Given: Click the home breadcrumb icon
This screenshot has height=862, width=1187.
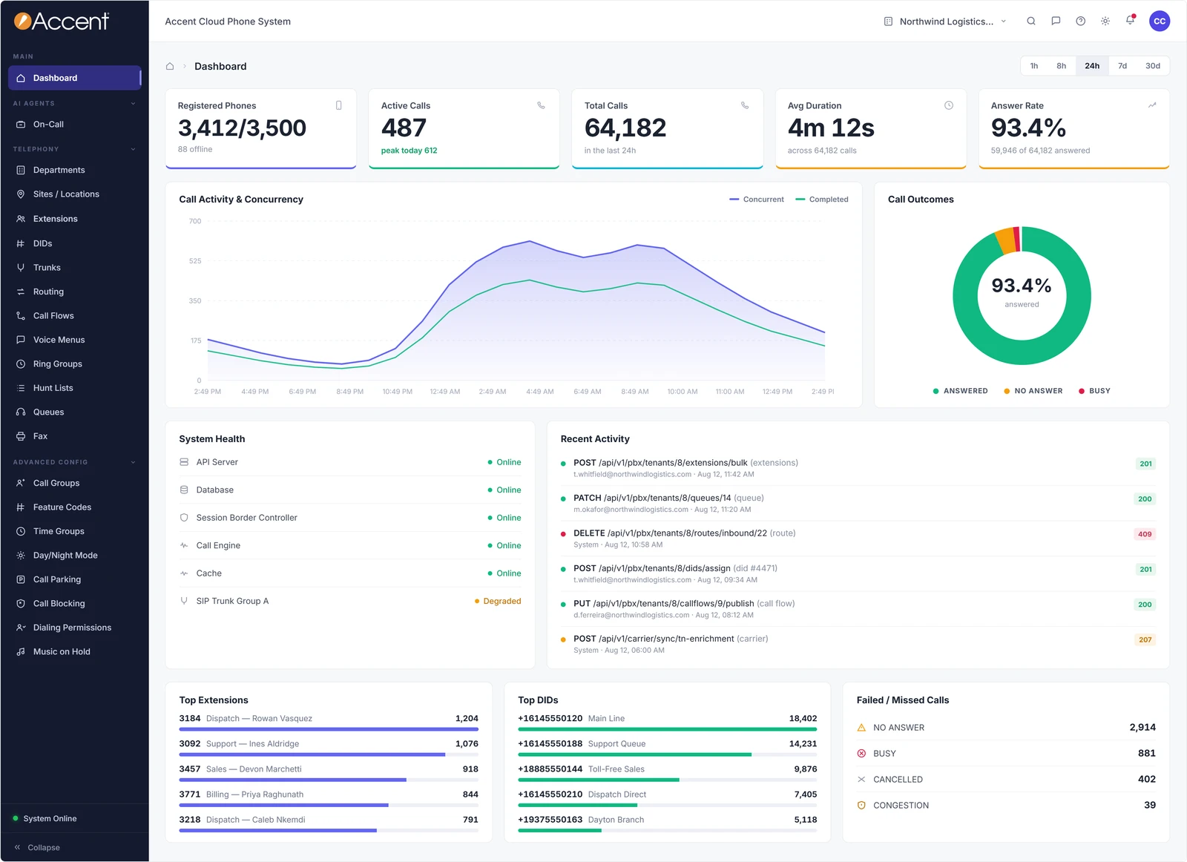Looking at the screenshot, I should point(170,66).
